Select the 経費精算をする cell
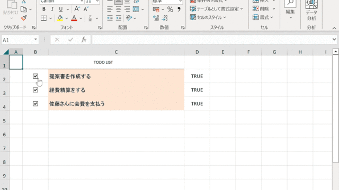This screenshot has width=339, height=190. tap(116, 90)
